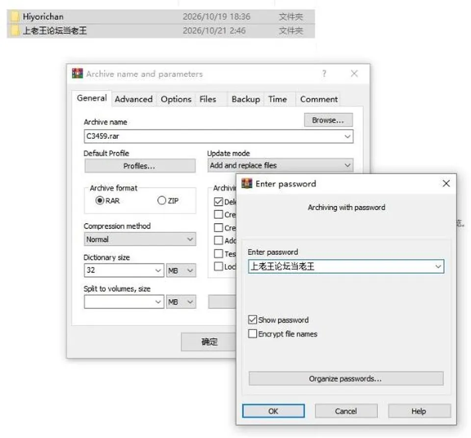Check the archiving option starting with Tes

(218, 254)
